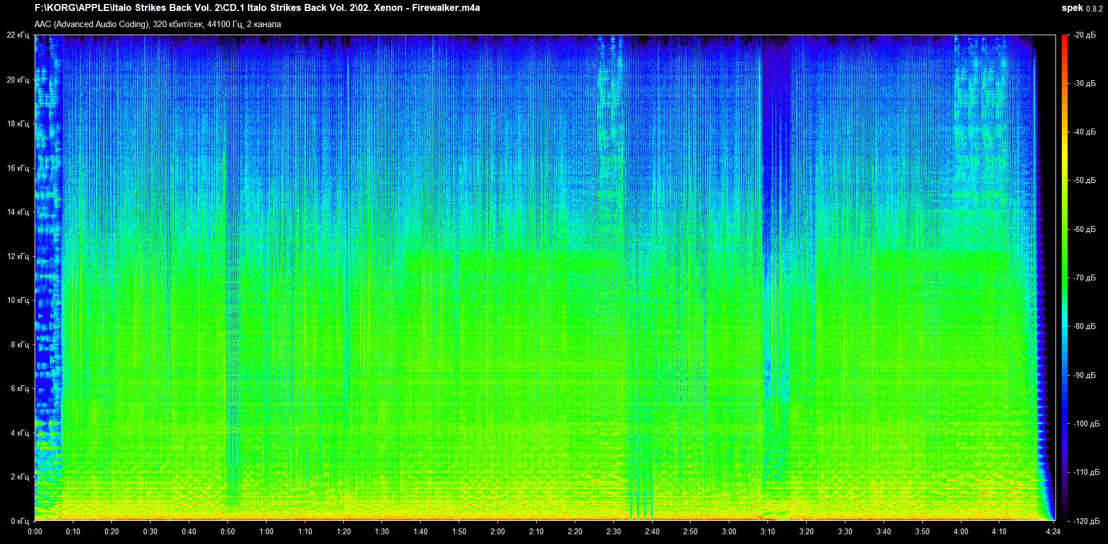Click the 10 kHz frequency axis label

pos(18,300)
